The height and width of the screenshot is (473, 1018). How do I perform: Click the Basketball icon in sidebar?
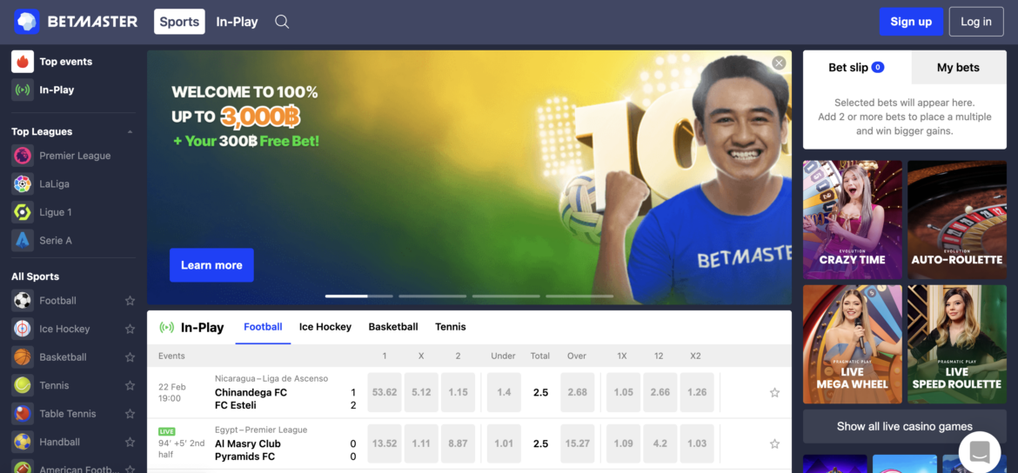click(23, 356)
